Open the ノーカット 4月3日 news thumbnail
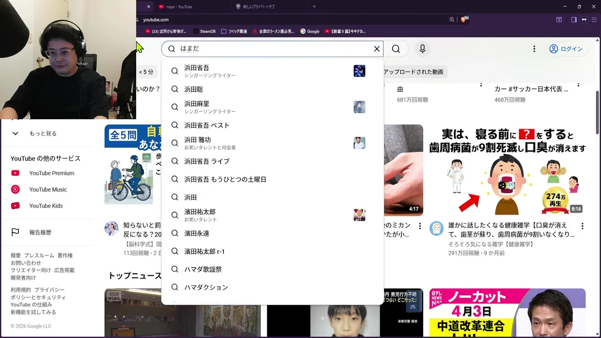601x338 pixels. (507, 313)
